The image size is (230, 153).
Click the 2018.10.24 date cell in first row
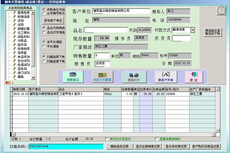pos(20,94)
